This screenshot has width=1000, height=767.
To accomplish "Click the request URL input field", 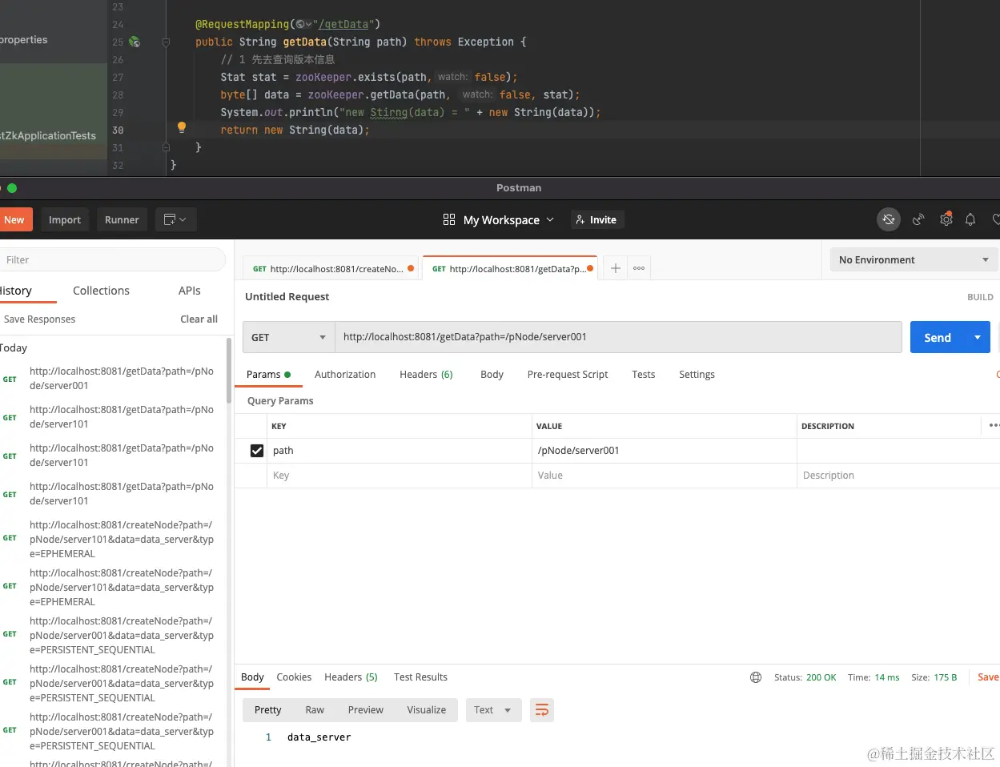I will pyautogui.click(x=618, y=337).
